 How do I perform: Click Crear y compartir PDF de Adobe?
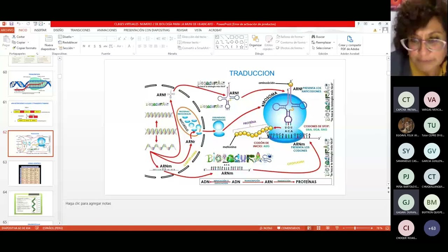coord(350,43)
